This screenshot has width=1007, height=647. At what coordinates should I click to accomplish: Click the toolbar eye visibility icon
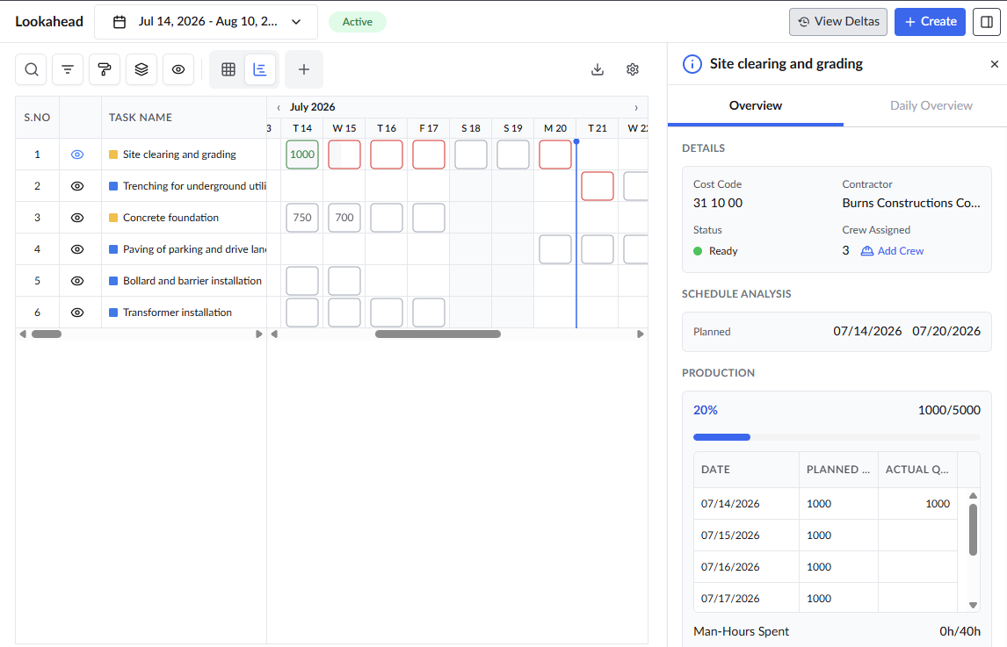(x=178, y=69)
